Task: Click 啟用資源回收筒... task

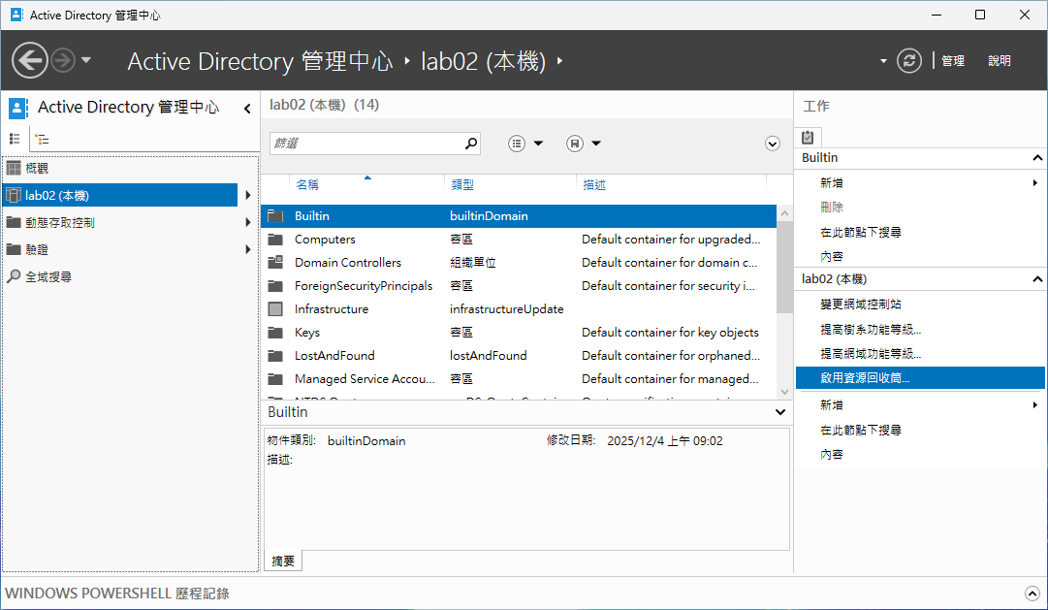Action: click(921, 378)
